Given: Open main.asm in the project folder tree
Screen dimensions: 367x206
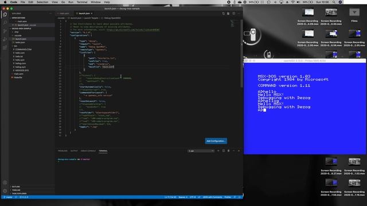Looking at the screenshot, I should coord(18,74).
